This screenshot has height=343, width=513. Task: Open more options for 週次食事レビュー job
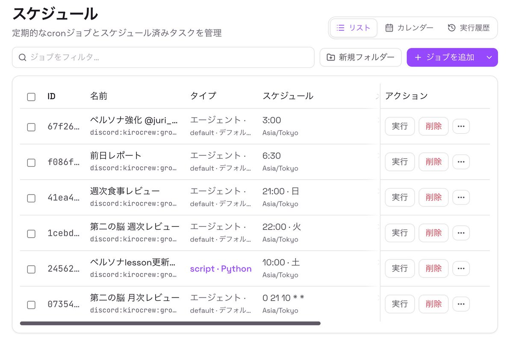(461, 197)
